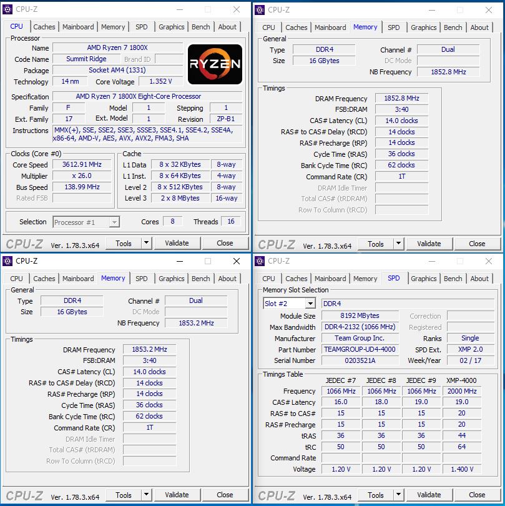Expand the Tools arrow in the 1852.8 MHz Memory window
The width and height of the screenshot is (505, 506).
pyautogui.click(x=399, y=244)
